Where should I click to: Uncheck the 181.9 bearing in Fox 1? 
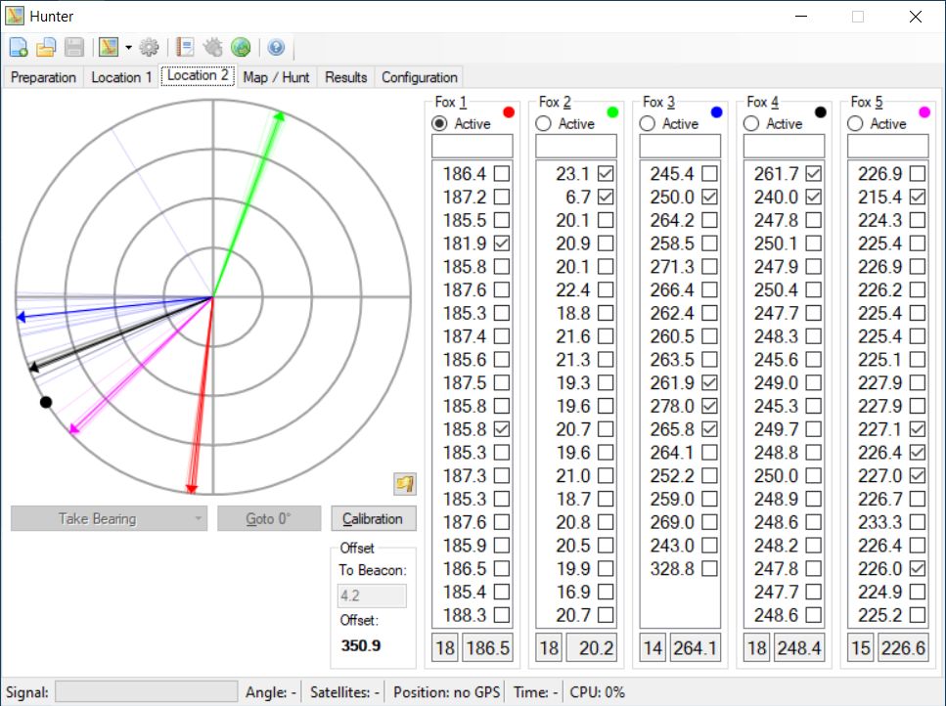501,243
